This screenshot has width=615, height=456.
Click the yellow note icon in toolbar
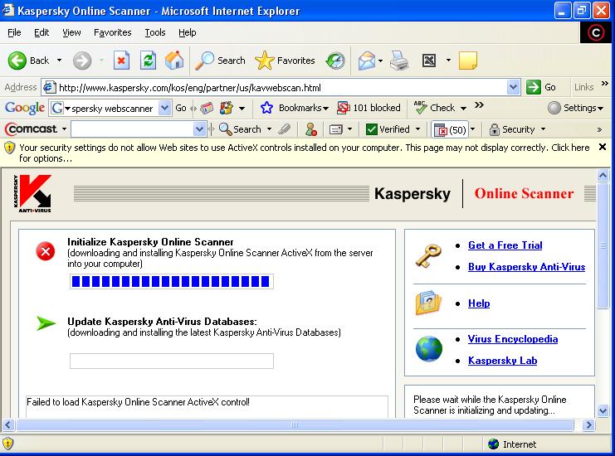tap(467, 61)
